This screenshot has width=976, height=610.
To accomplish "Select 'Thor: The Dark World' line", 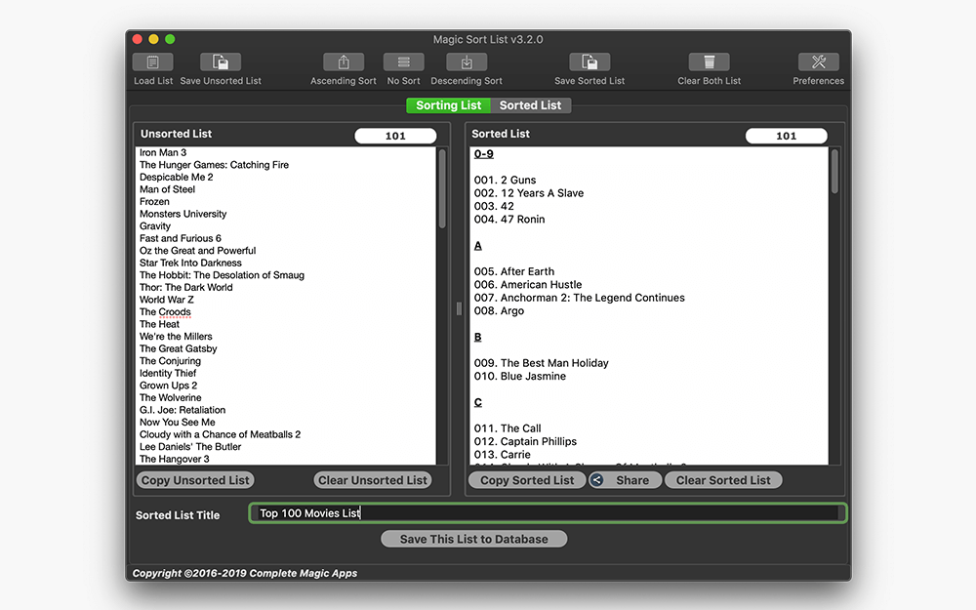I will (x=186, y=287).
